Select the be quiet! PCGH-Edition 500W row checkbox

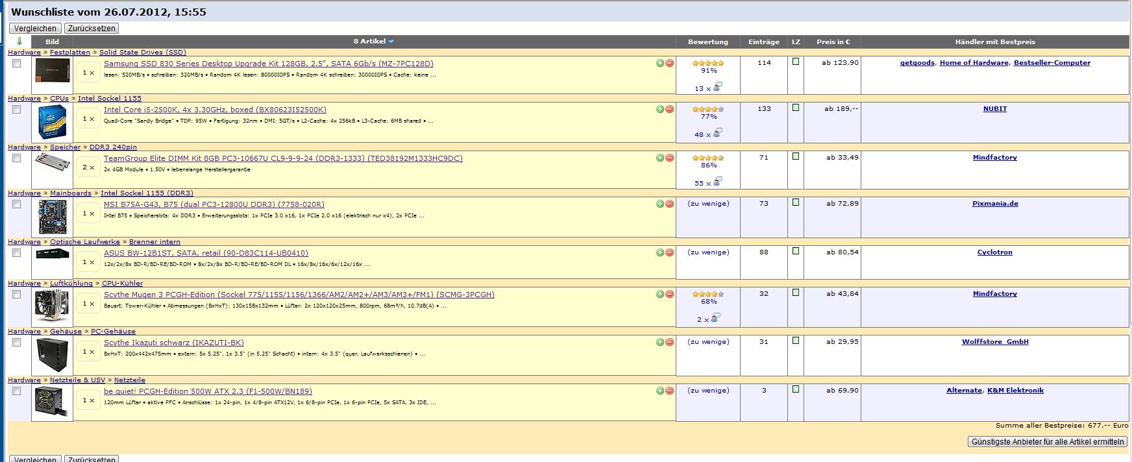coord(17,391)
